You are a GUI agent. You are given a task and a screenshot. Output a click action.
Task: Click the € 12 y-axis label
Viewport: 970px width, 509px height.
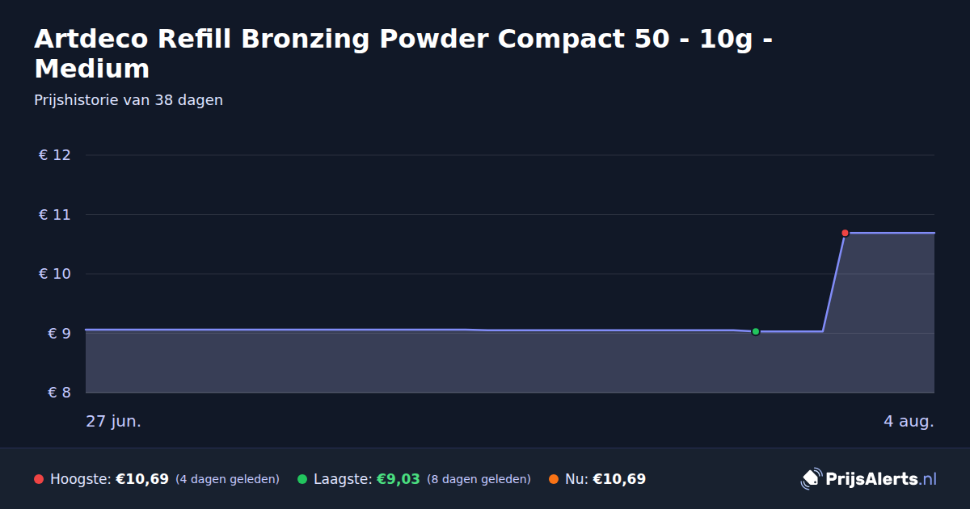(55, 155)
